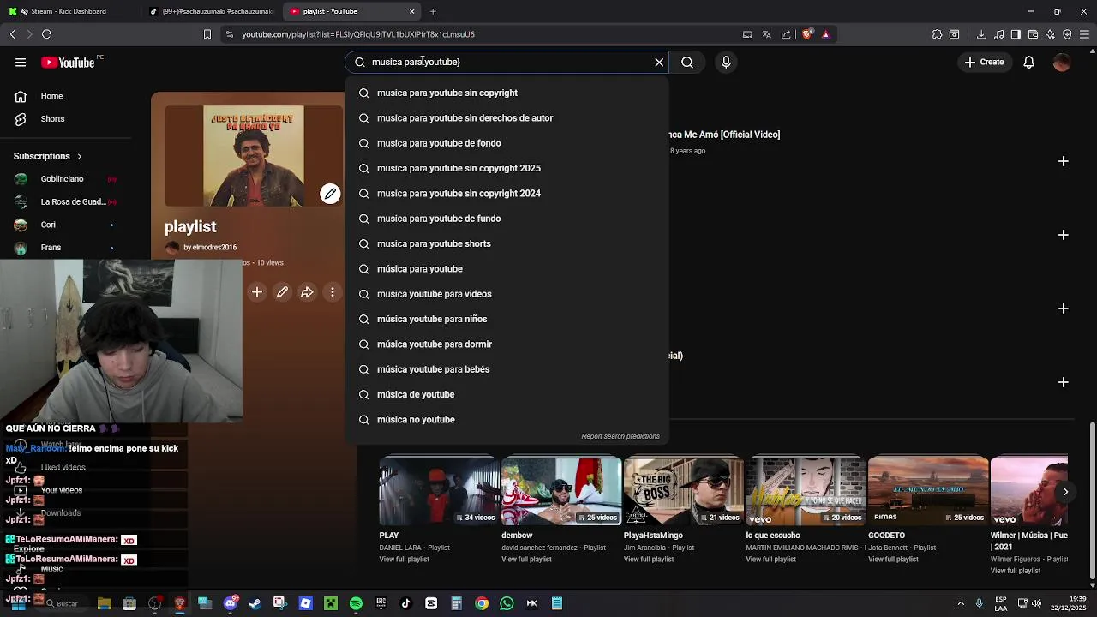This screenshot has height=617, width=1097.
Task: Select suggestion 'música no youtube'
Action: [x=507, y=419]
